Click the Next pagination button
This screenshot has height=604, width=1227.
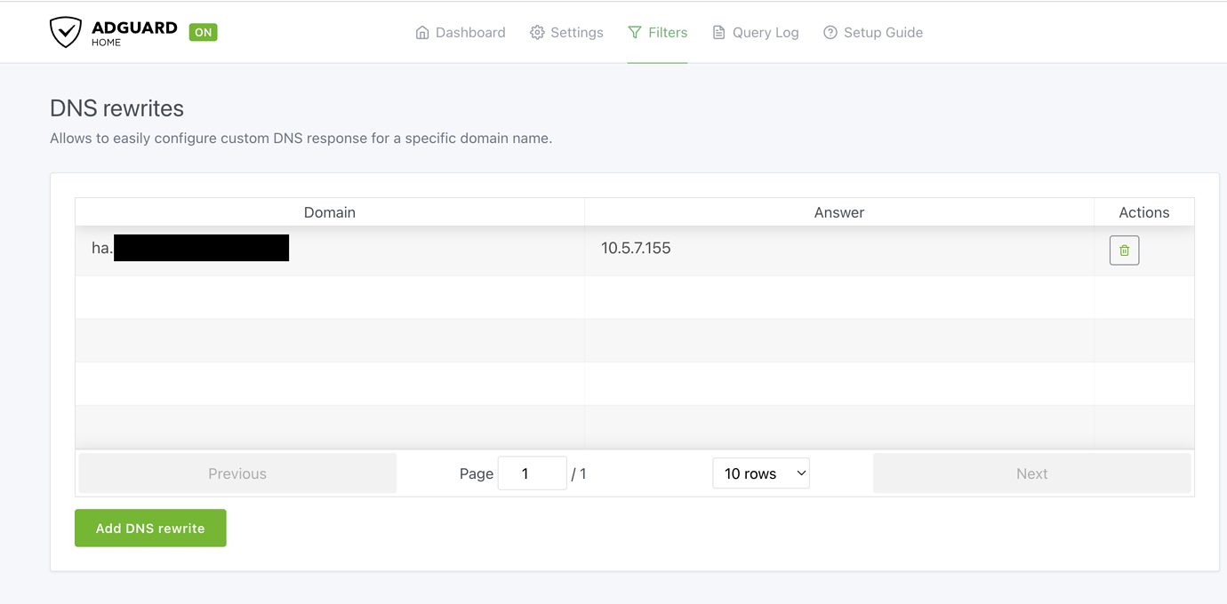point(1031,473)
